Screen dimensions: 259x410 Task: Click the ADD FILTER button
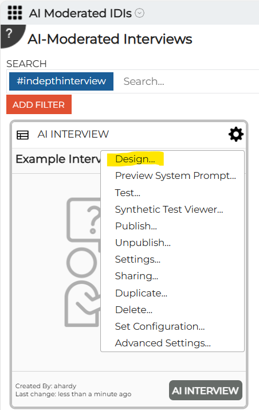coord(39,104)
